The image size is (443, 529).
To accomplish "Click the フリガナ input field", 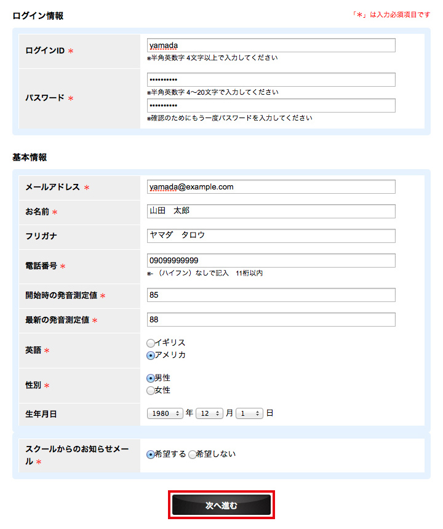I will [271, 236].
